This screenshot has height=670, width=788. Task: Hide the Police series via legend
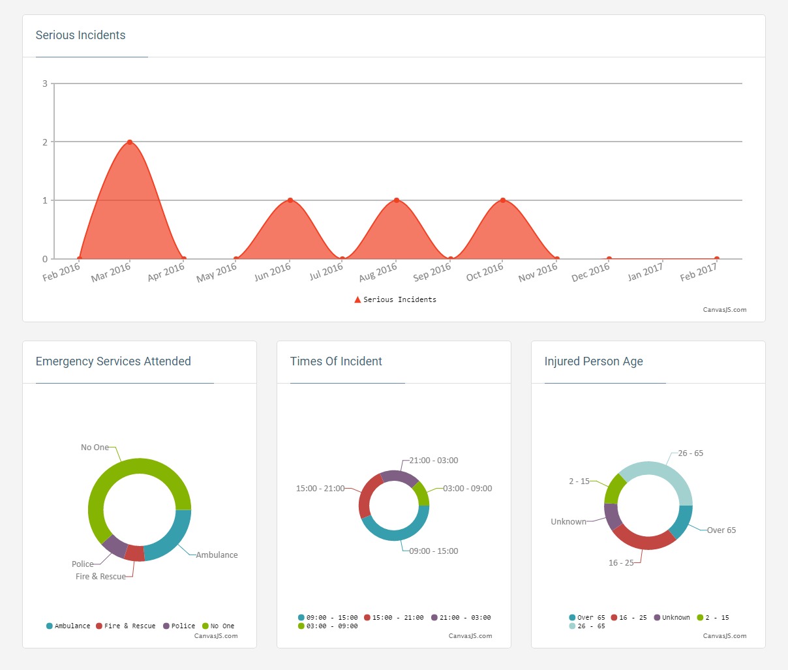(x=179, y=626)
